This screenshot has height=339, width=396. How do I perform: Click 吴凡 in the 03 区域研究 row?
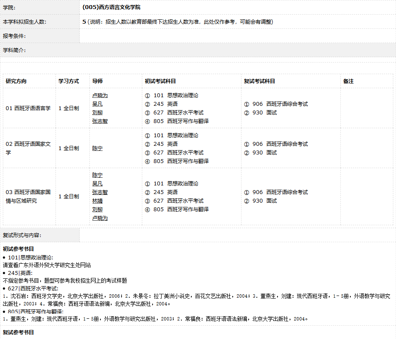pyautogui.click(x=97, y=184)
